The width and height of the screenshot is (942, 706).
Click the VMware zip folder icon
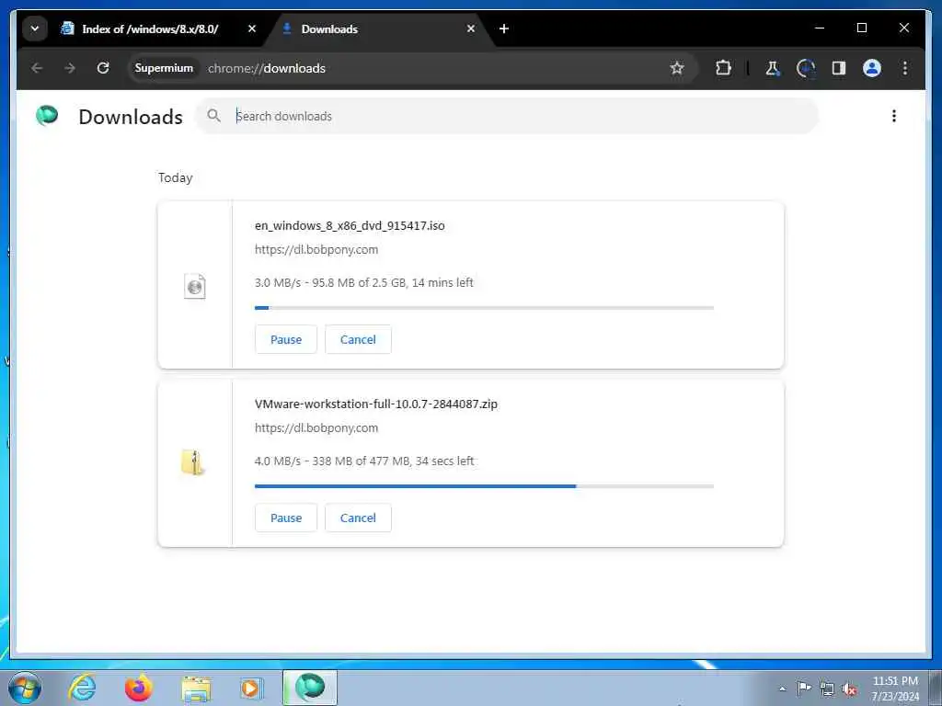pyautogui.click(x=193, y=463)
